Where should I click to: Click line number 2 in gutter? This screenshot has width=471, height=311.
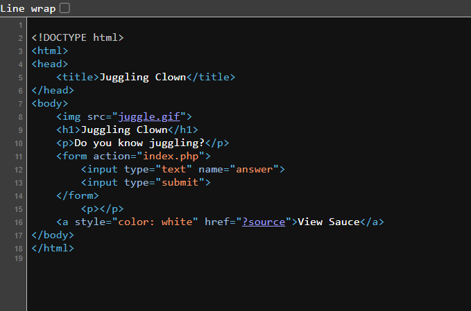tap(21, 38)
